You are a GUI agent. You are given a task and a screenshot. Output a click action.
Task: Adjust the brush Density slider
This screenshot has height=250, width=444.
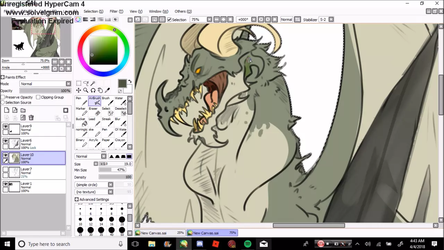116,177
